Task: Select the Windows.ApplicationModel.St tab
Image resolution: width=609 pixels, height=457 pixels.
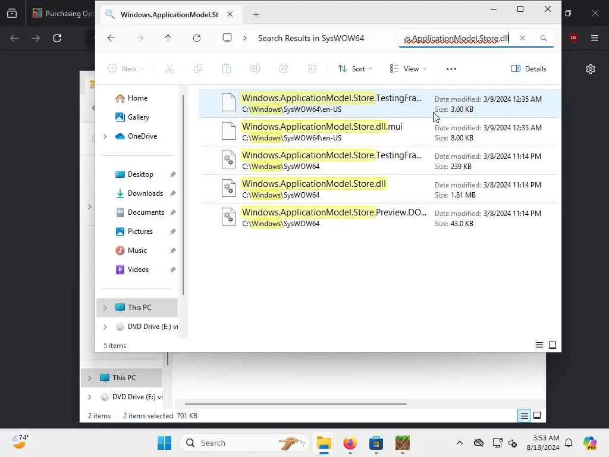Action: point(169,14)
